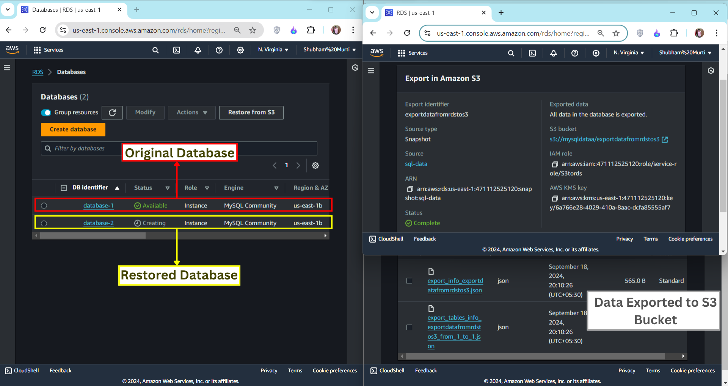Toggle Group resources switch

click(x=46, y=113)
